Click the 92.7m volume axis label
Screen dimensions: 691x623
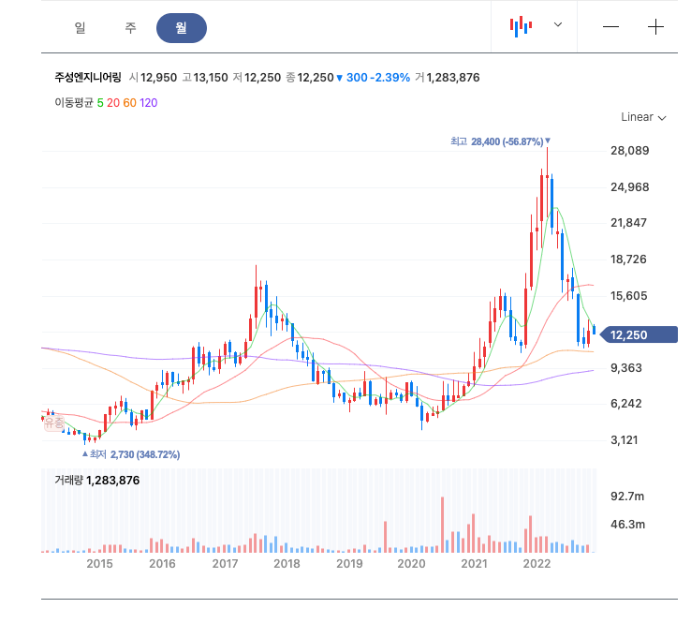627,497
